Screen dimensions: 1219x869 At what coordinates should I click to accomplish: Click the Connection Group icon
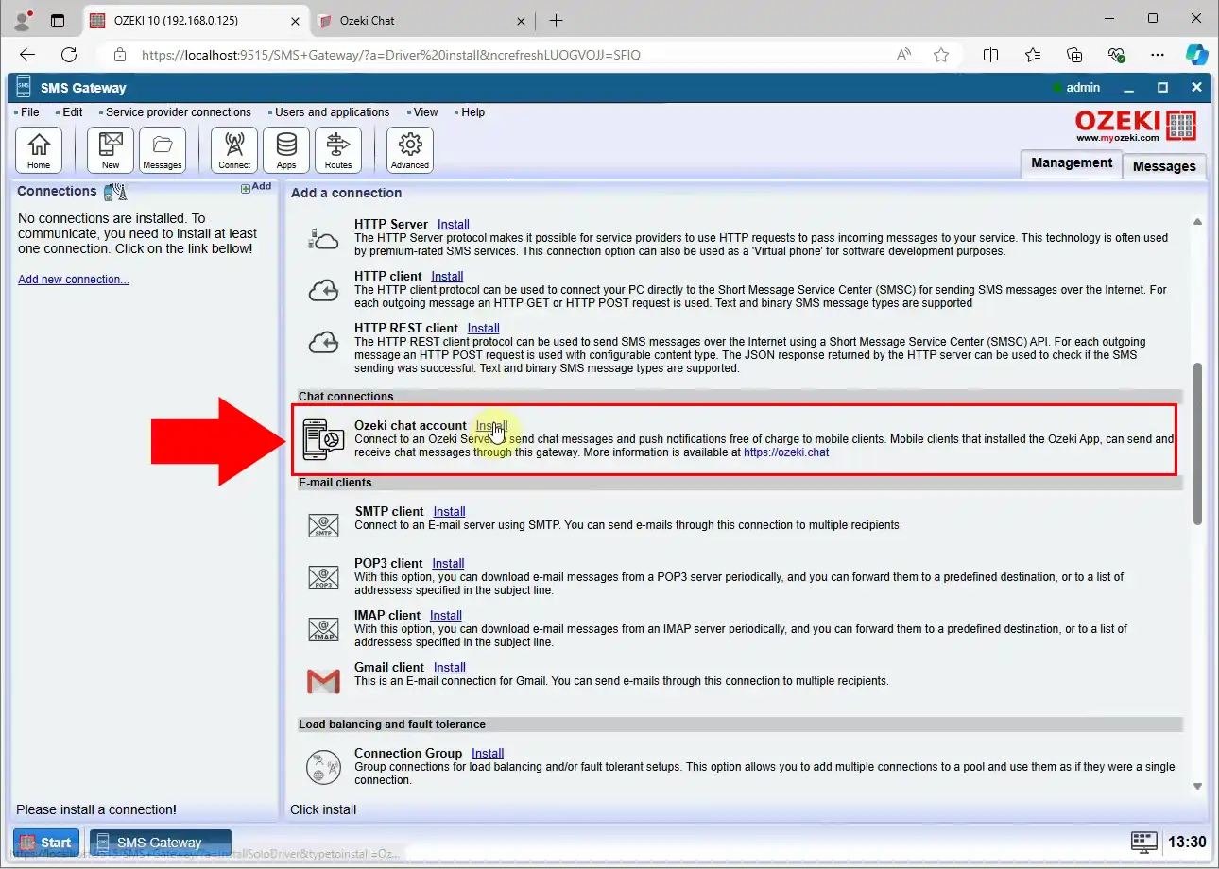click(323, 766)
